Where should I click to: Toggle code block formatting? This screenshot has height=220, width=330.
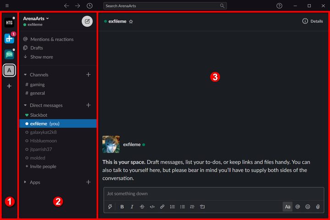202,207
